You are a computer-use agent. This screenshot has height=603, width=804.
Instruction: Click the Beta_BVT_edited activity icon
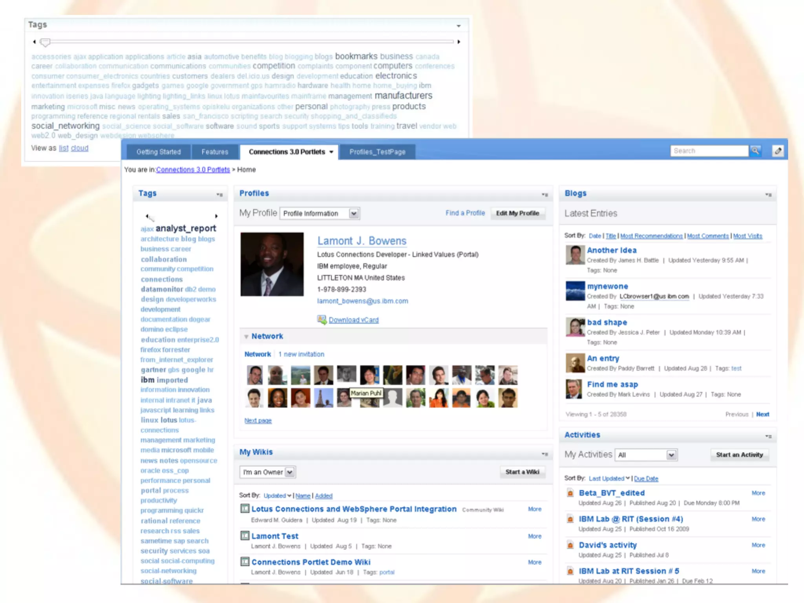[570, 493]
